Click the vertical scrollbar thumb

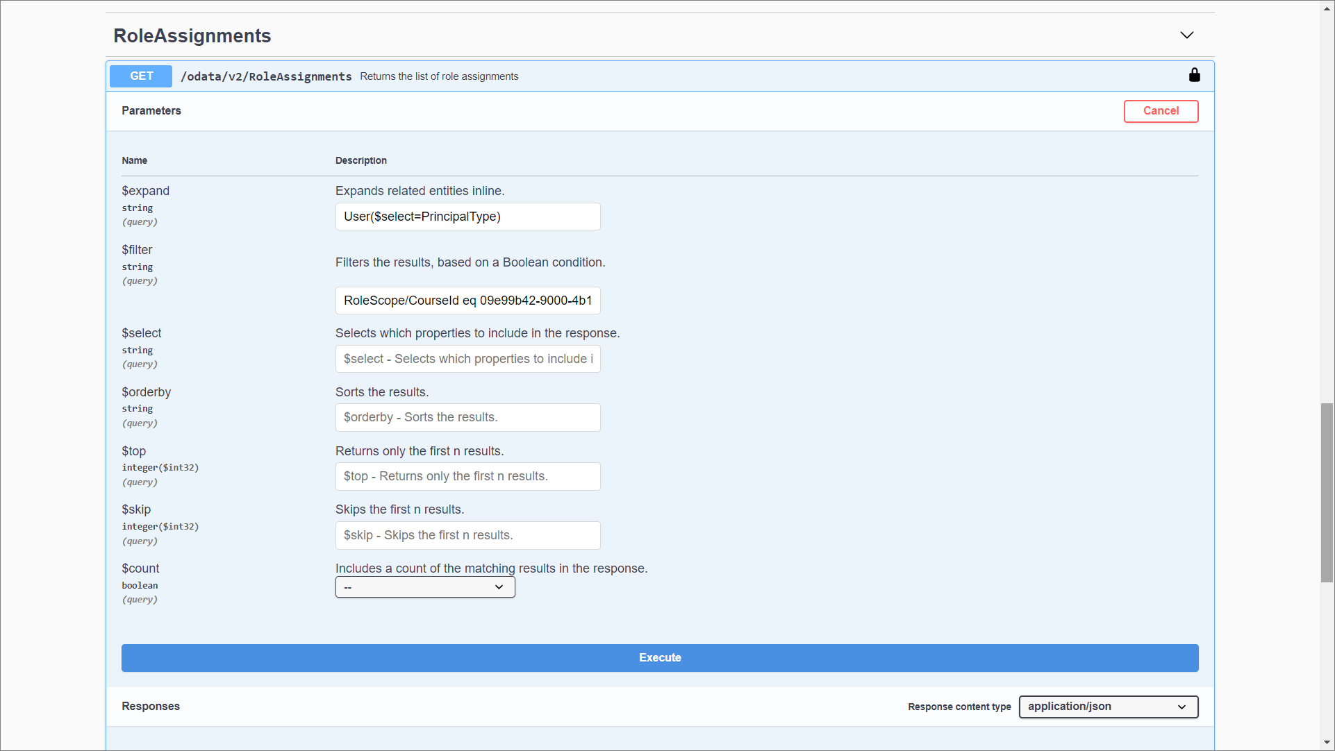click(1327, 491)
